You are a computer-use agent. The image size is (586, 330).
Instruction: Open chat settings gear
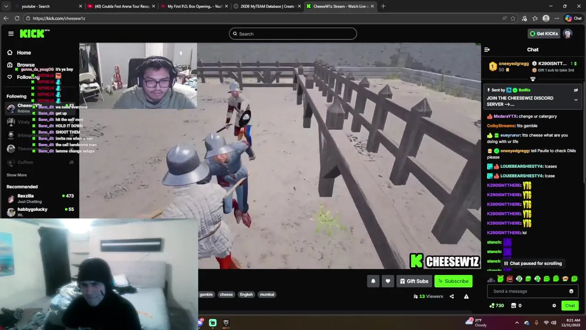(554, 306)
